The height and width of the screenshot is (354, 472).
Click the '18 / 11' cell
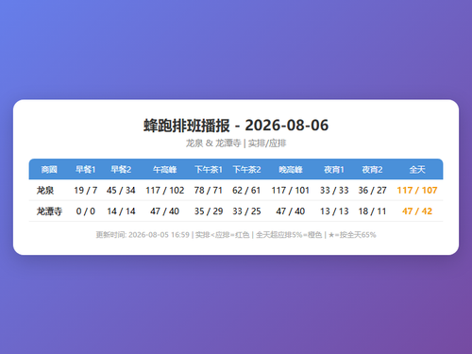point(372,211)
